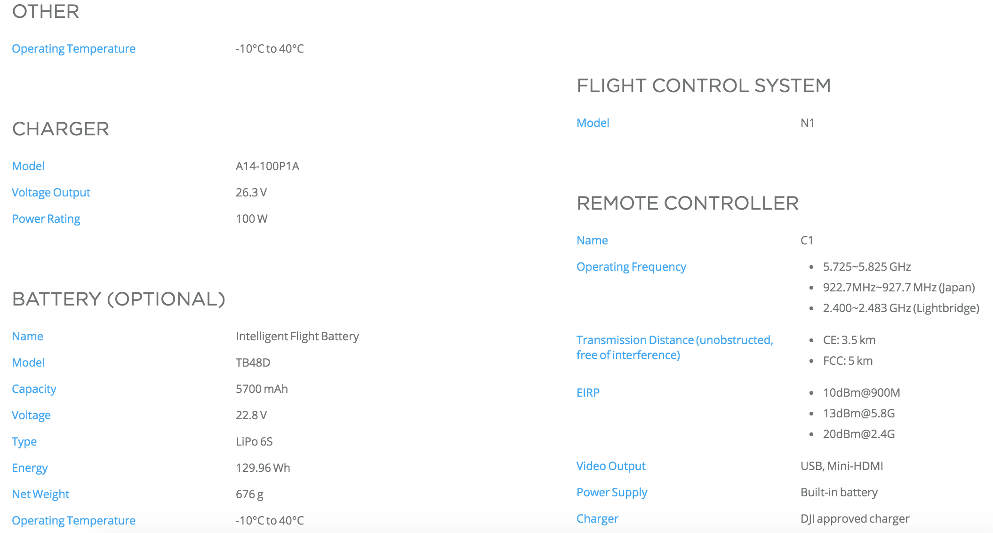Click the EIRP spec label
993x533 pixels.
[x=588, y=392]
